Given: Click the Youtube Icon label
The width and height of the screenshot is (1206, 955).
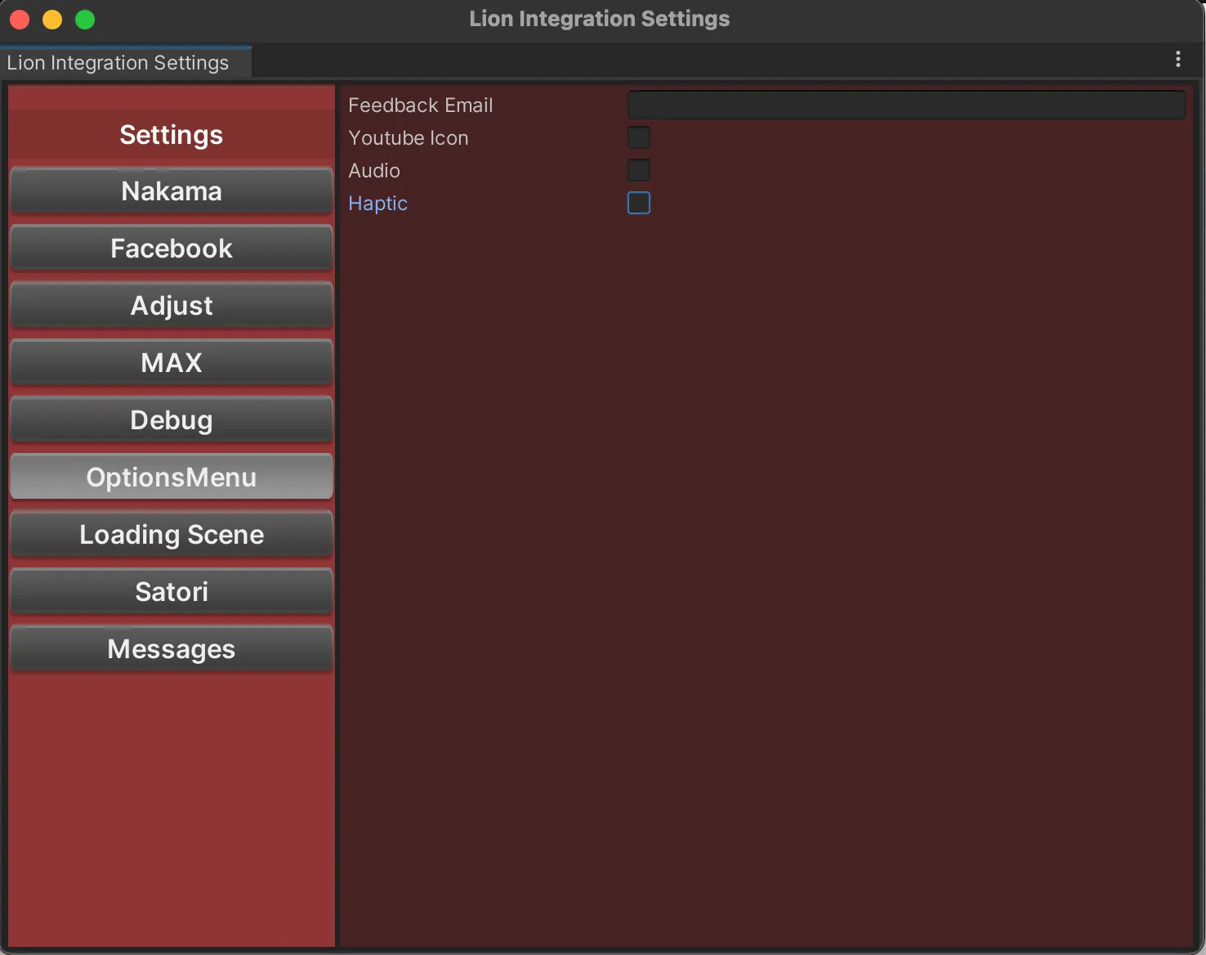Looking at the screenshot, I should pos(409,138).
